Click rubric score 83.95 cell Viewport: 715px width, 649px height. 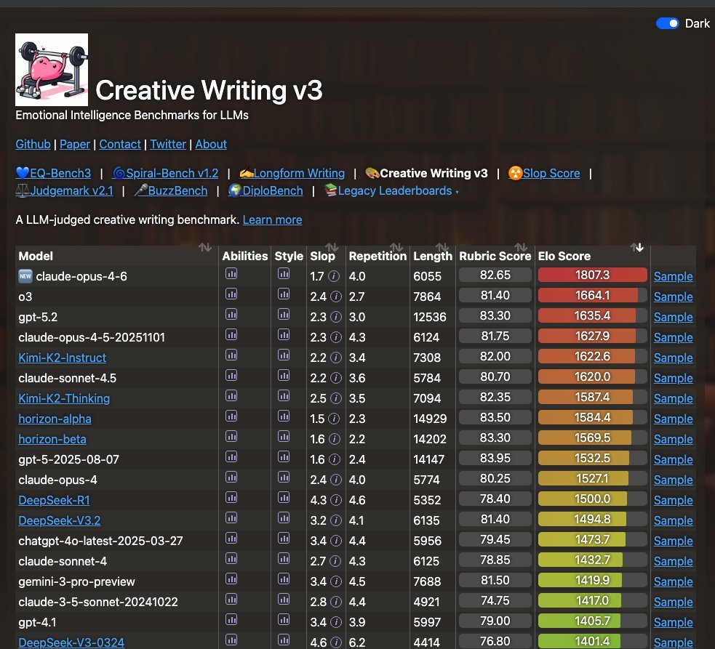pyautogui.click(x=495, y=458)
